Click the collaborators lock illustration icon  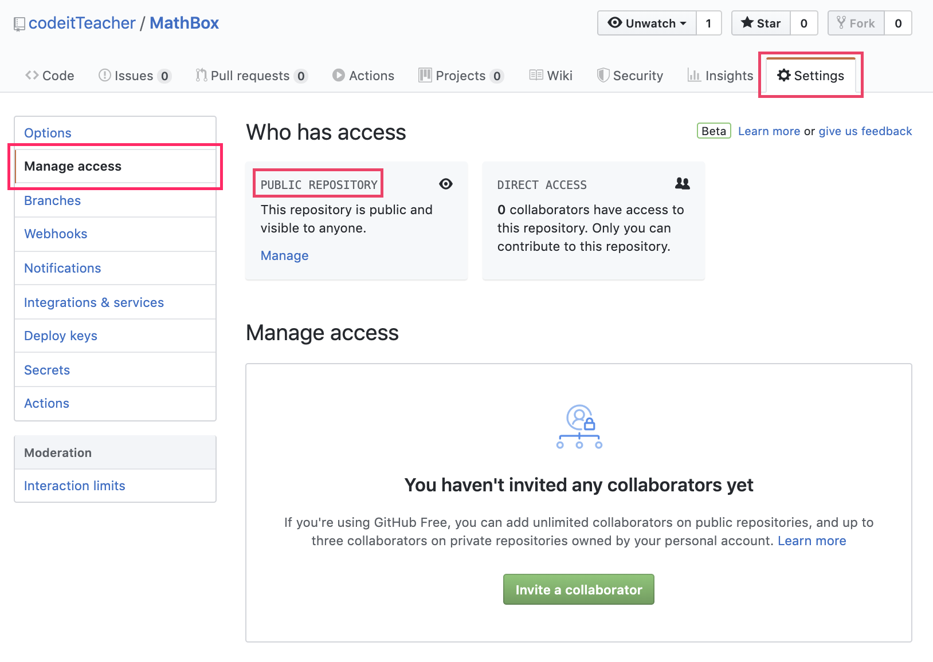point(579,427)
